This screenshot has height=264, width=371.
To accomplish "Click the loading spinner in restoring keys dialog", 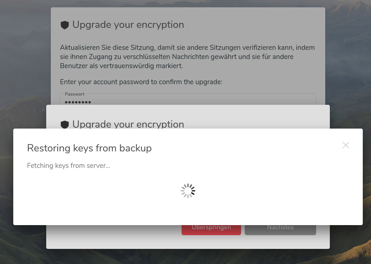I will click(188, 190).
